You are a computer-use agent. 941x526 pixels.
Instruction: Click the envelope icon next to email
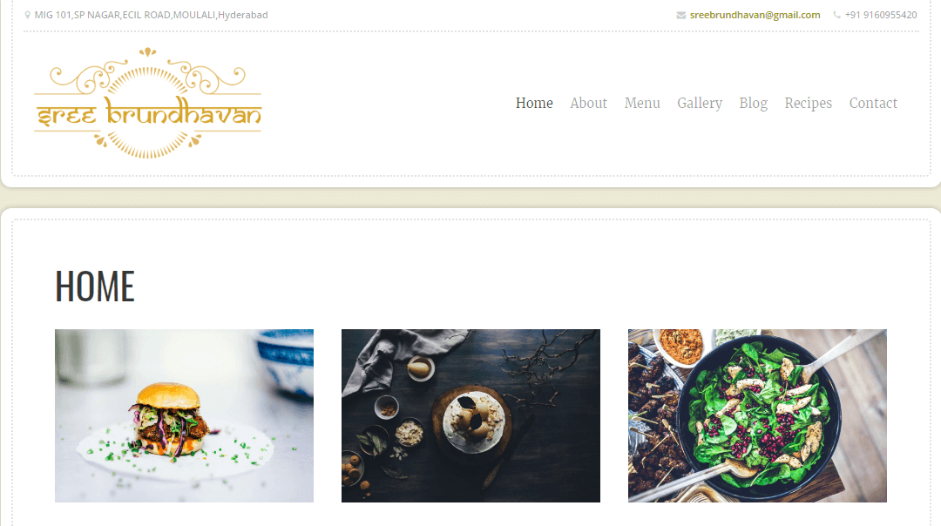(x=681, y=15)
